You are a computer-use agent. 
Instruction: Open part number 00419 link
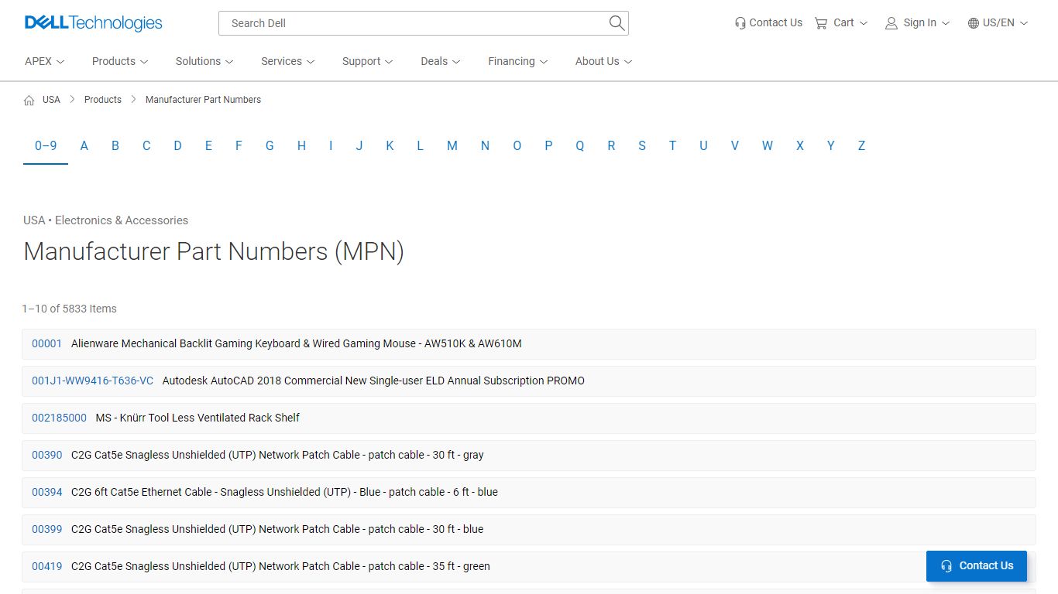coord(46,566)
